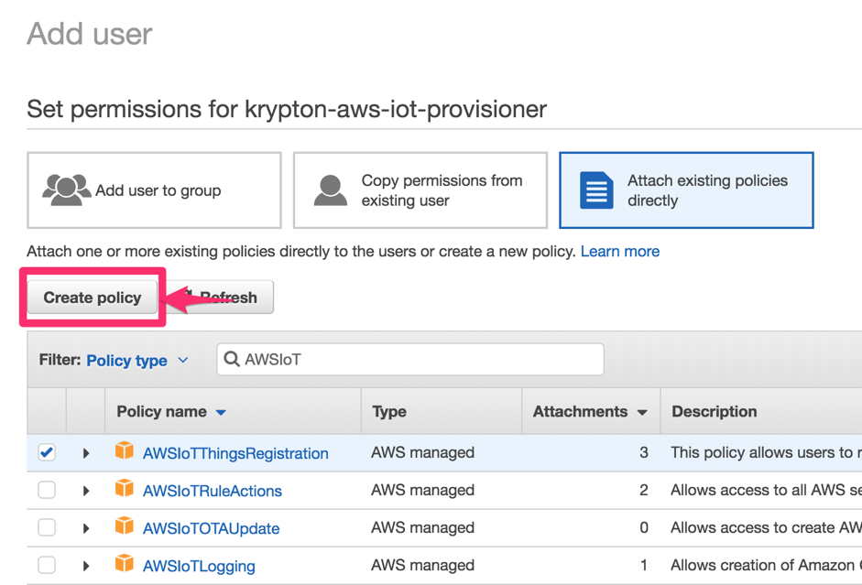Click the blue document policy icon
This screenshot has height=585, width=862.
(596, 190)
